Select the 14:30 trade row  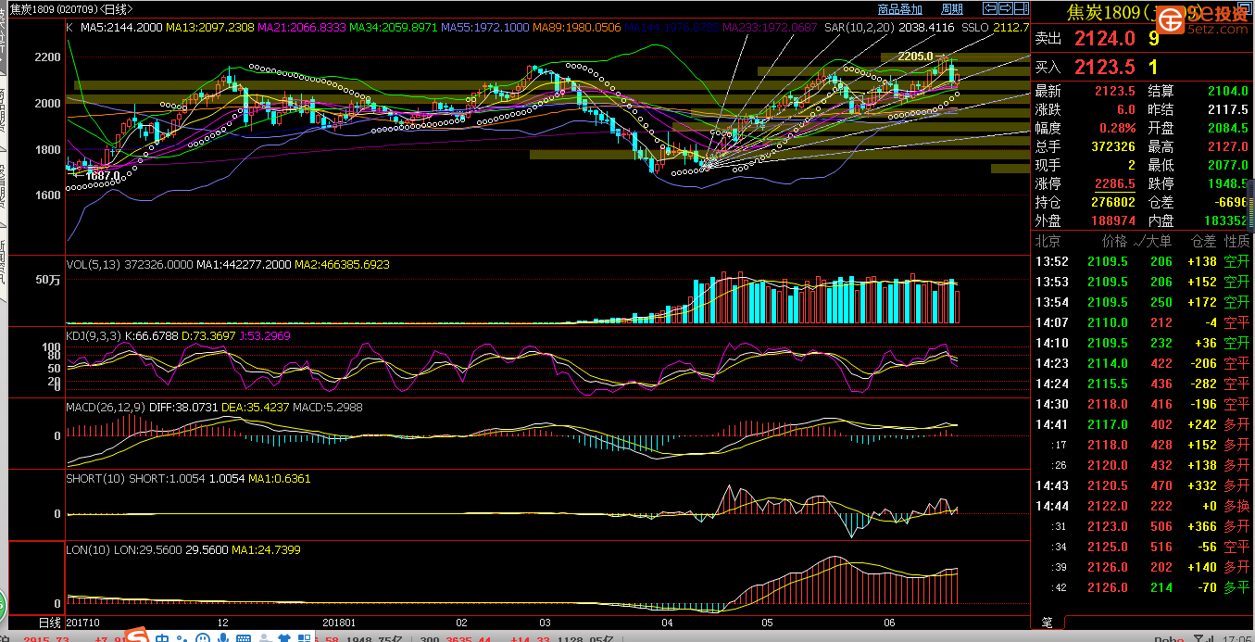coord(1143,404)
